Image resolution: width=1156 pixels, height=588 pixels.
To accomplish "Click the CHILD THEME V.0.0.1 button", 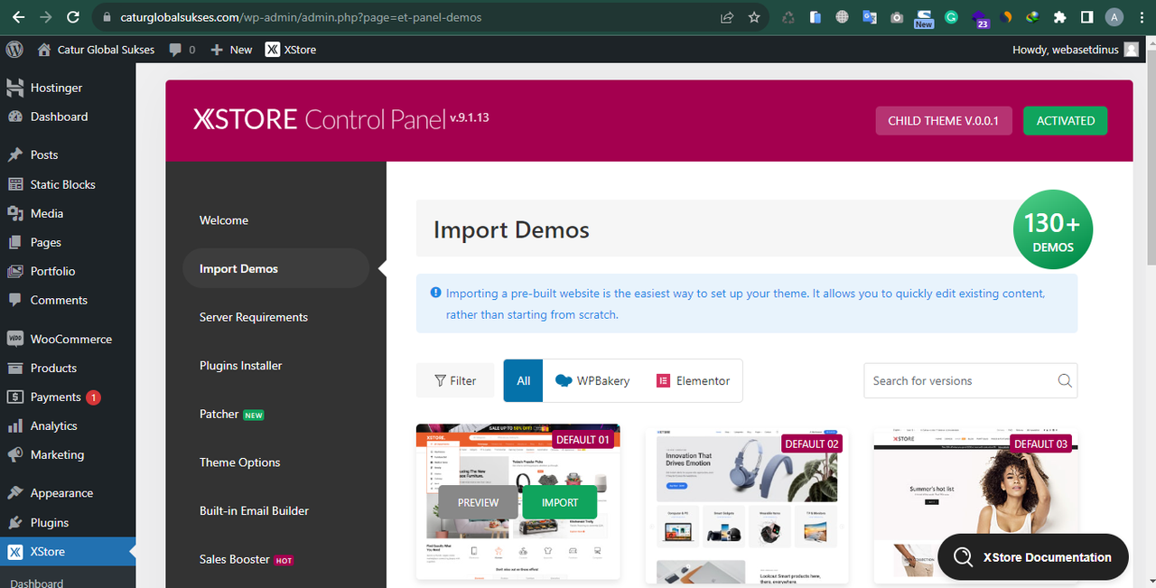I will tap(943, 120).
